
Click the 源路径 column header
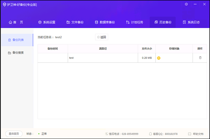103,49
